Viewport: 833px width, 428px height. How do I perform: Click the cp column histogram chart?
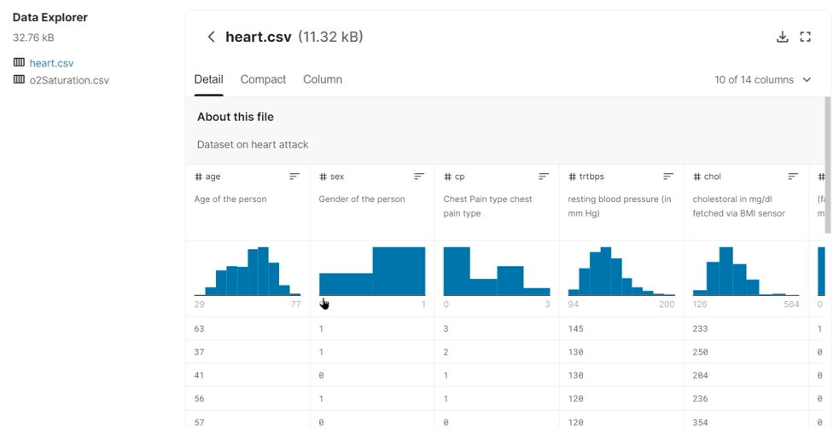tap(497, 271)
